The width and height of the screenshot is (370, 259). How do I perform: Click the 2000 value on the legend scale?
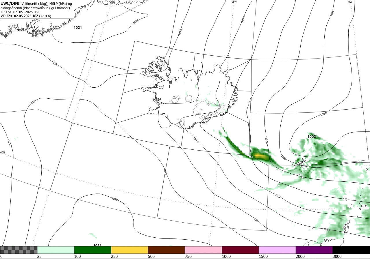tap(300, 256)
